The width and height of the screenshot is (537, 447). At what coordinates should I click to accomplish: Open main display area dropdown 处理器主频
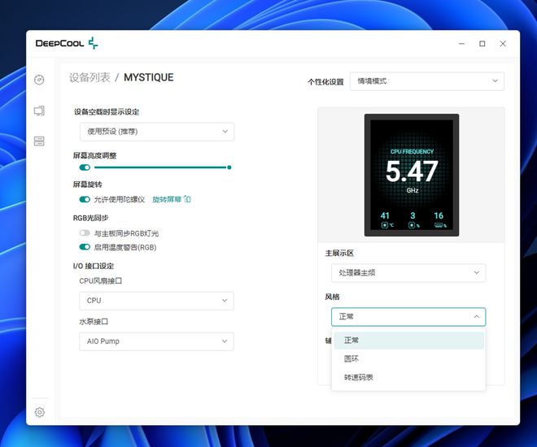(408, 272)
